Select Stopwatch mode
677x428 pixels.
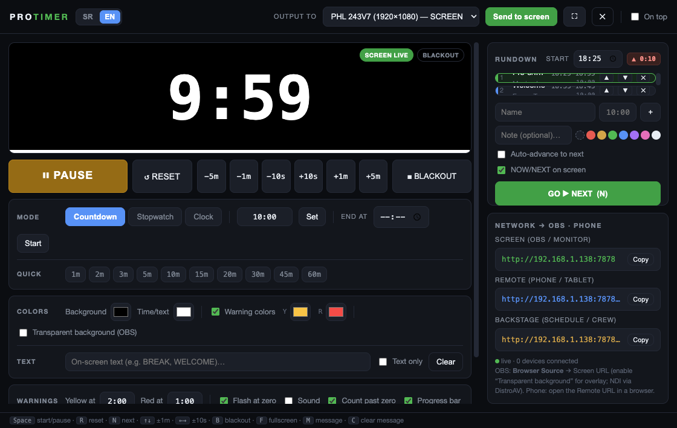(x=155, y=217)
